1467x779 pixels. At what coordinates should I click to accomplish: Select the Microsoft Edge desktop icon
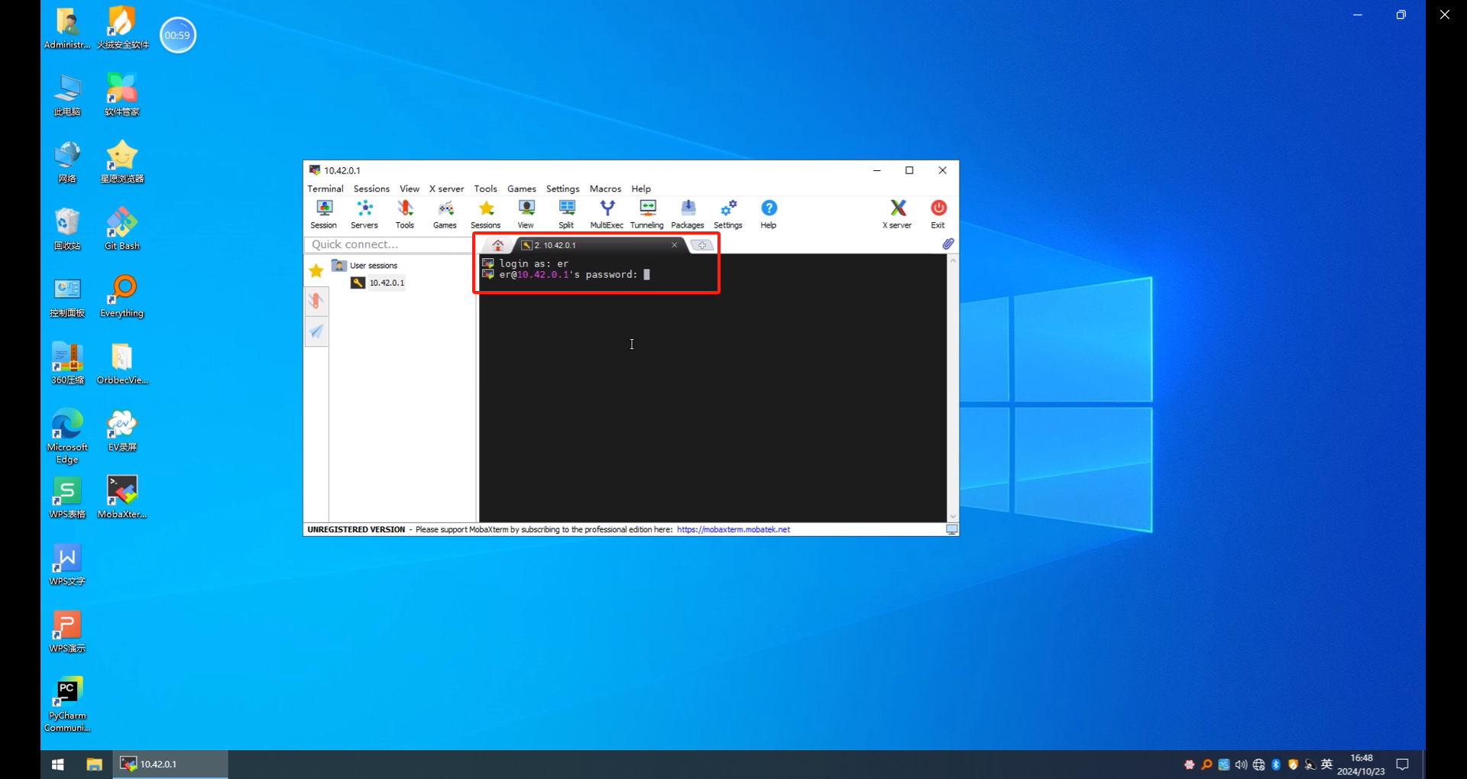coord(67,436)
